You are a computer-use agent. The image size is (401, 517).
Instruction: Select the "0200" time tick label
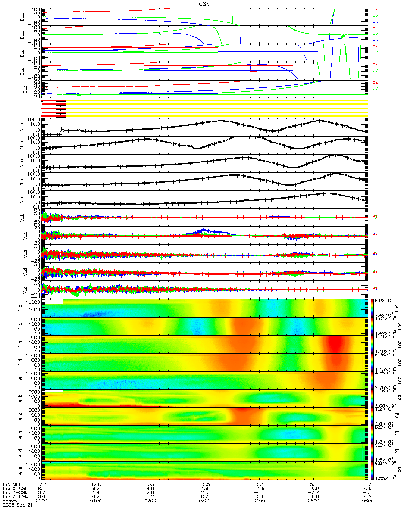point(150,501)
